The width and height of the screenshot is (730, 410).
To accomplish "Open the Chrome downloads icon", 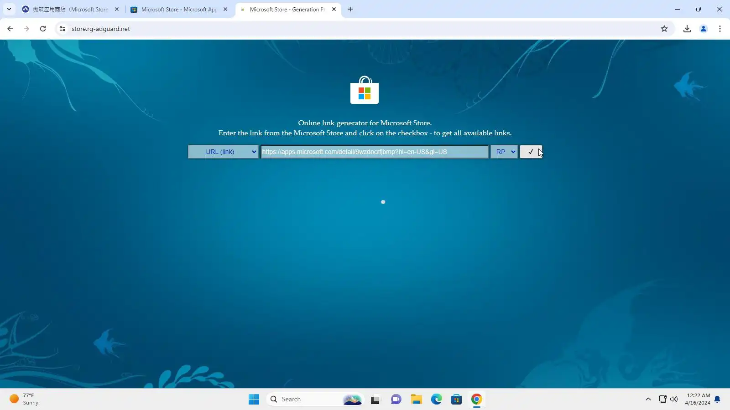I will pos(687,29).
